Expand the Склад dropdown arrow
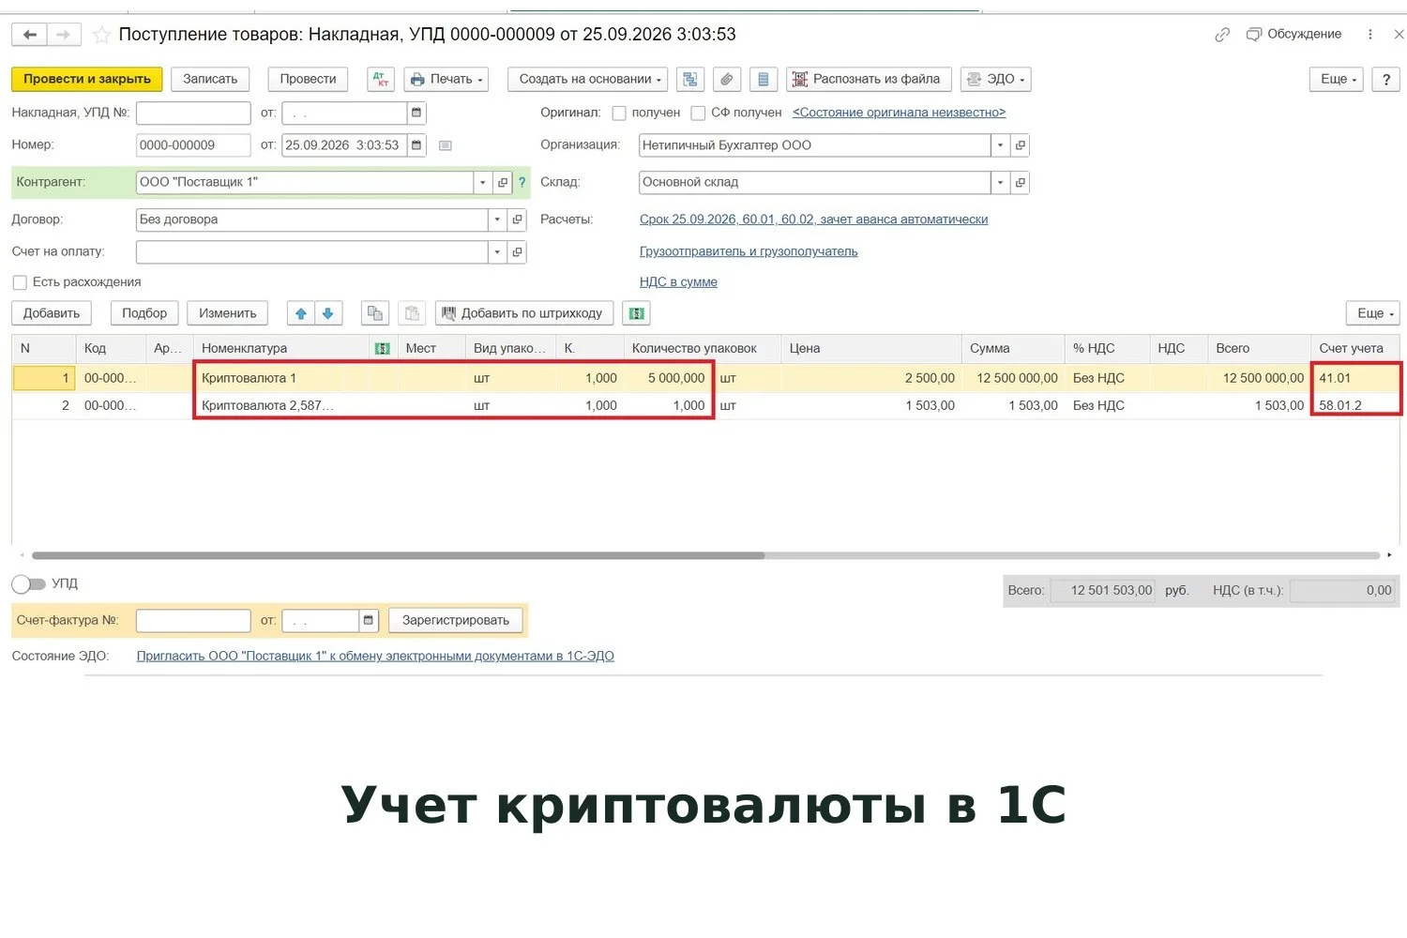 1001,183
